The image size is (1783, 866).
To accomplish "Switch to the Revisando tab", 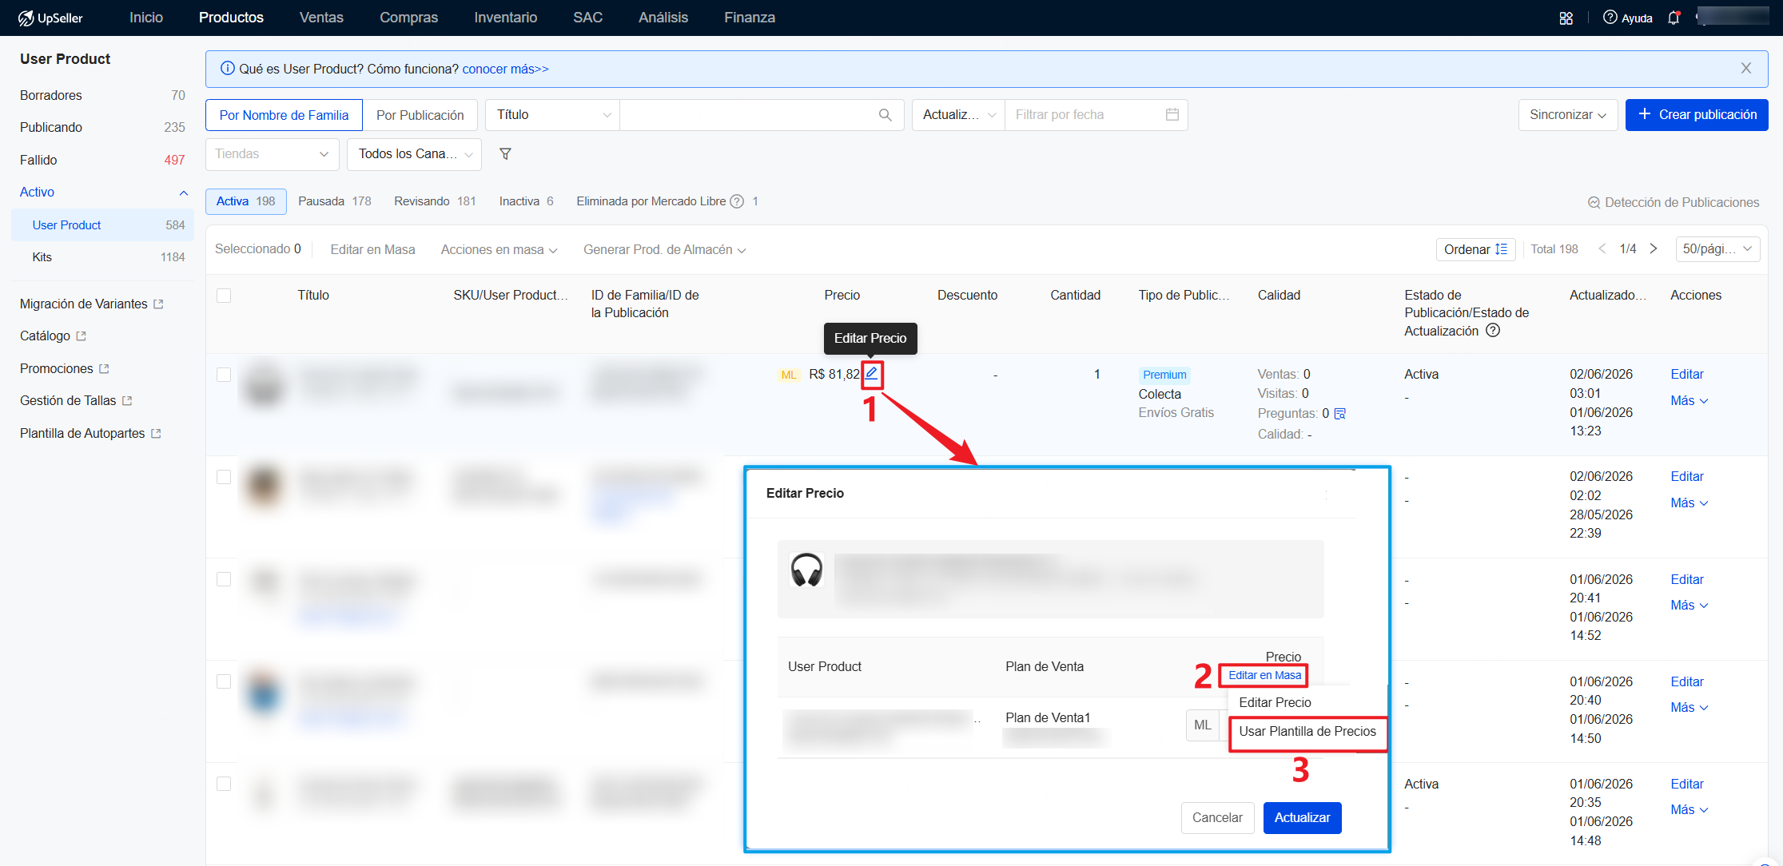I will pyautogui.click(x=435, y=201).
